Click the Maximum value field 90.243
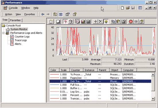158x108 pixels. coord(112,64)
